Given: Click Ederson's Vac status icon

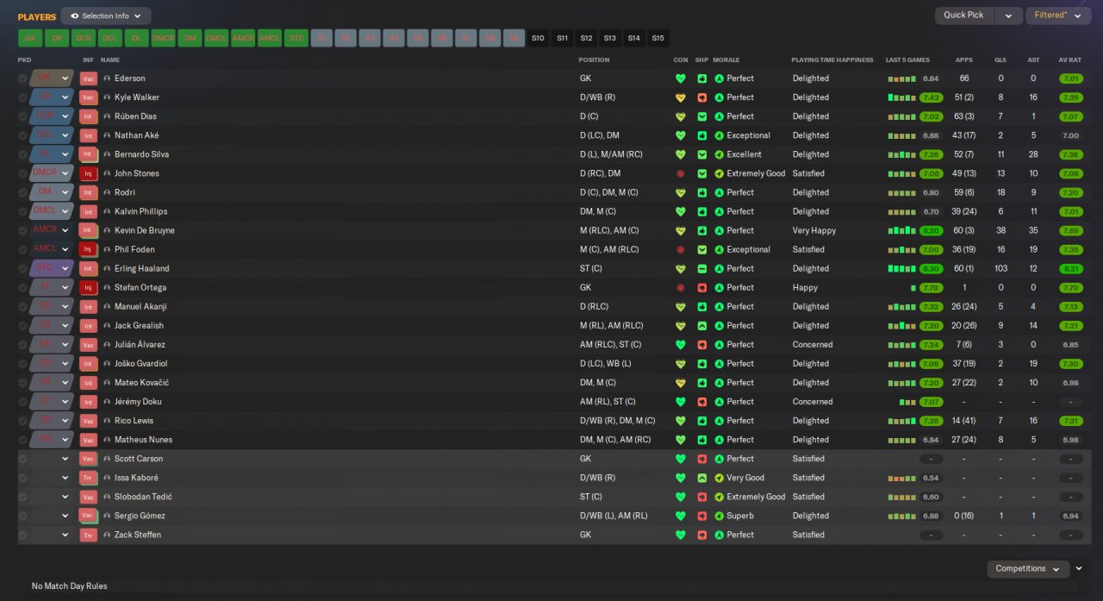Looking at the screenshot, I should [x=88, y=78].
